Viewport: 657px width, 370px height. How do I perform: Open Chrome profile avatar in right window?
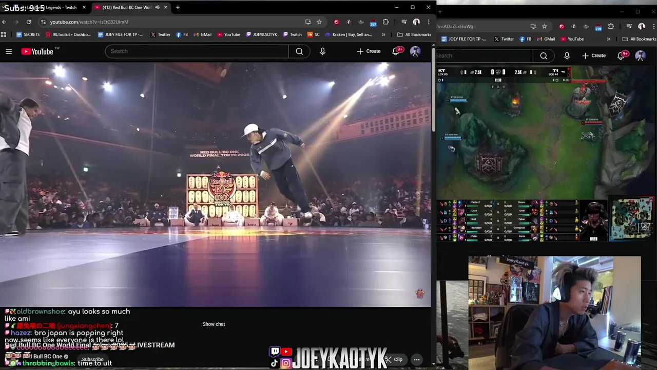click(642, 26)
